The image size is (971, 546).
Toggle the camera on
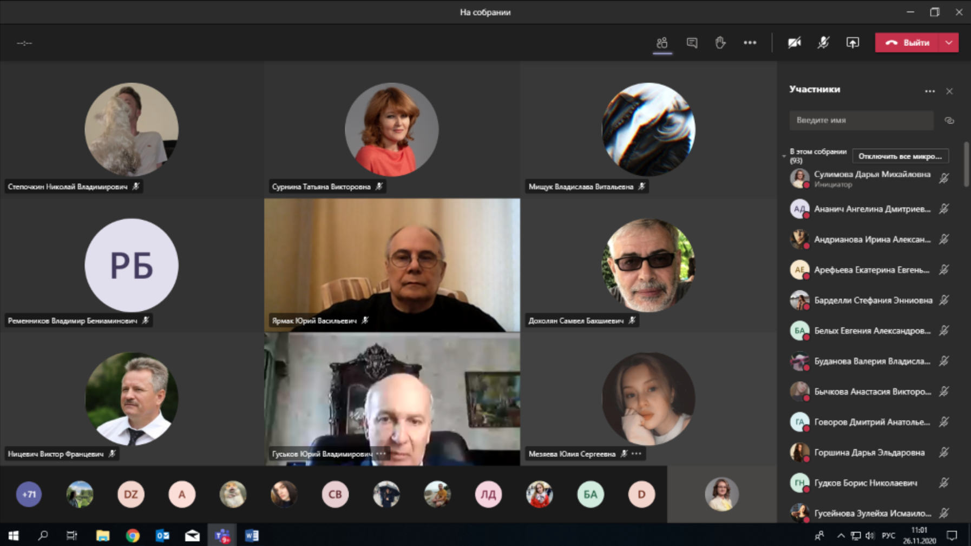click(x=794, y=43)
